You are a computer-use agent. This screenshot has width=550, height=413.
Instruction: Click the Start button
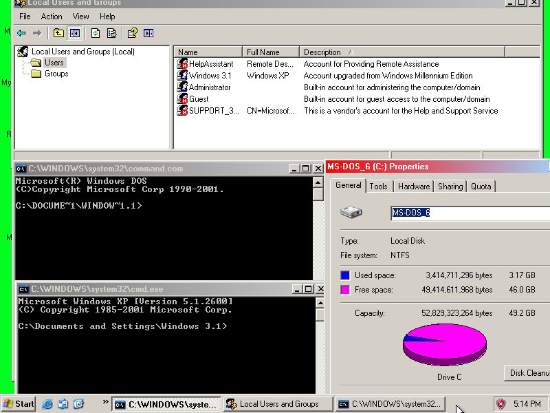(x=19, y=404)
